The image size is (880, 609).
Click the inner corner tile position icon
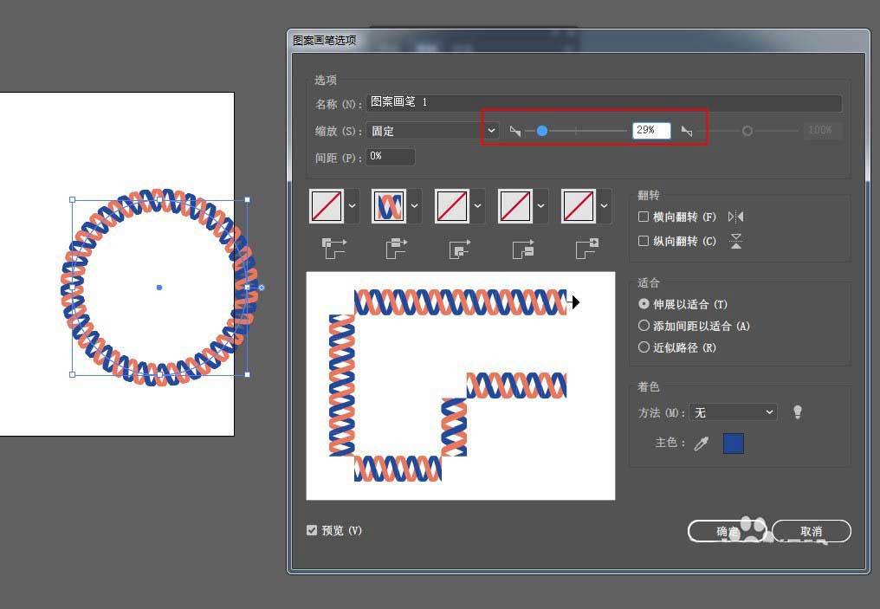pos(460,248)
